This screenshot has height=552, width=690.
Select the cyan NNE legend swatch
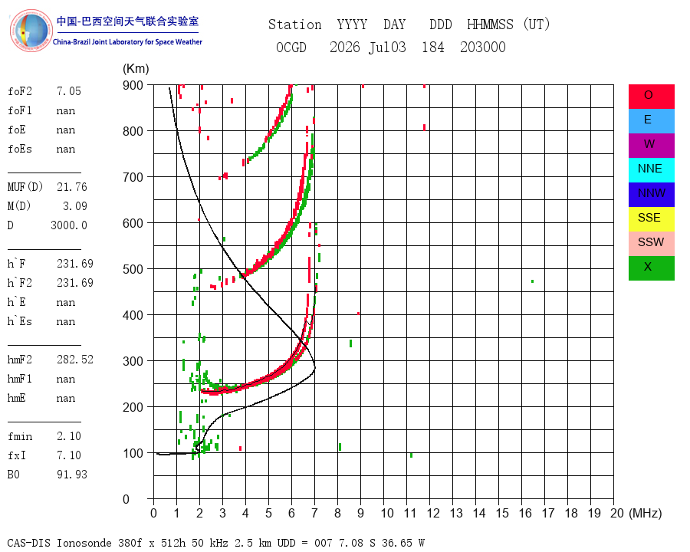click(651, 170)
